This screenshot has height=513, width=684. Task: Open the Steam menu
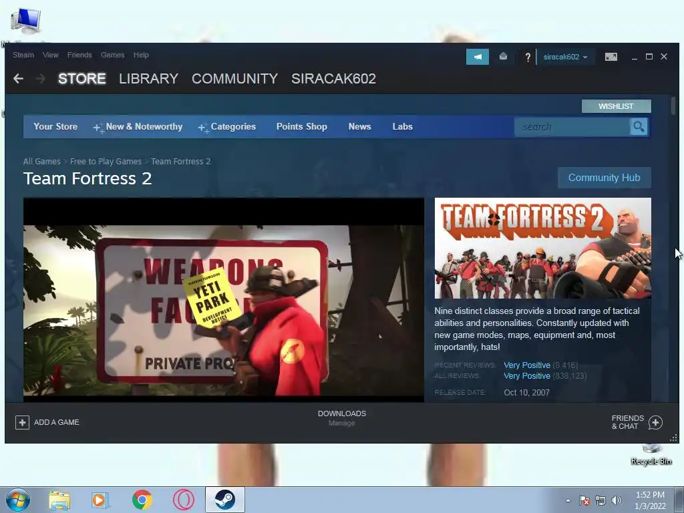(23, 55)
